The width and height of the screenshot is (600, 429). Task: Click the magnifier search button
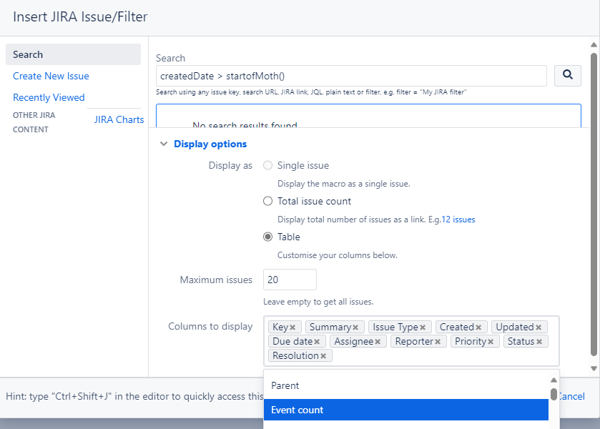pyautogui.click(x=568, y=75)
